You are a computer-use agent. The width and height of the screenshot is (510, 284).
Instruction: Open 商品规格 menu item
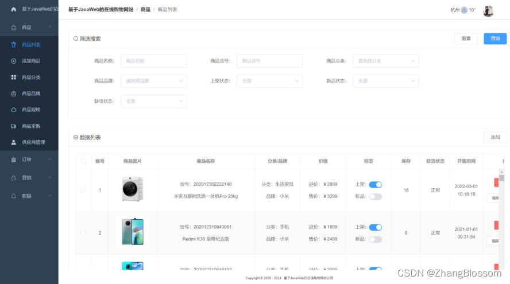coord(29,110)
